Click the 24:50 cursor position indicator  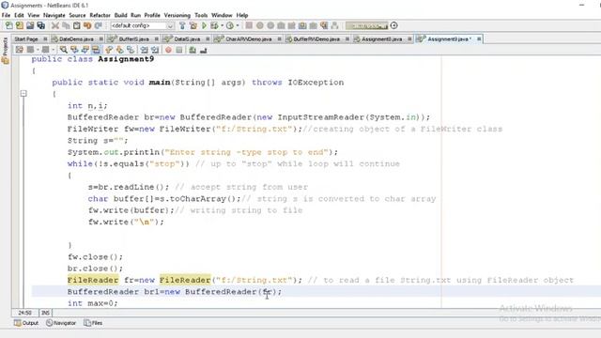point(25,313)
